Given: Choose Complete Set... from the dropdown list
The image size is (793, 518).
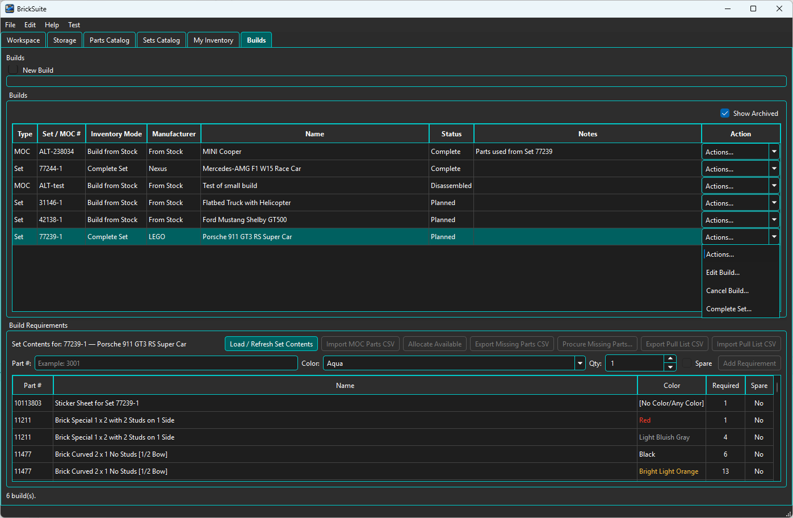Looking at the screenshot, I should 740,309.
